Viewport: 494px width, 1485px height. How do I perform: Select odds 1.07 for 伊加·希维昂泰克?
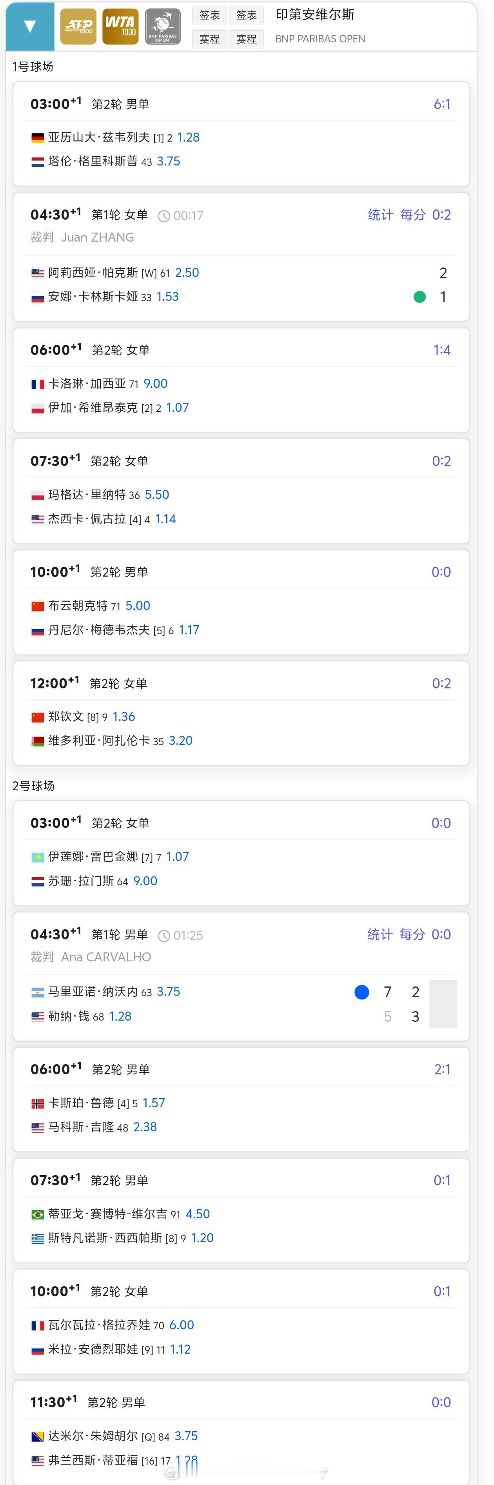point(178,408)
